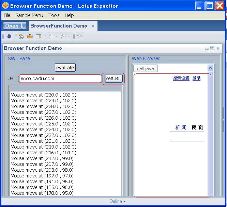227x207 pixels.
Task: Click the previous annotation up-arrow icon
Action: point(63,36)
